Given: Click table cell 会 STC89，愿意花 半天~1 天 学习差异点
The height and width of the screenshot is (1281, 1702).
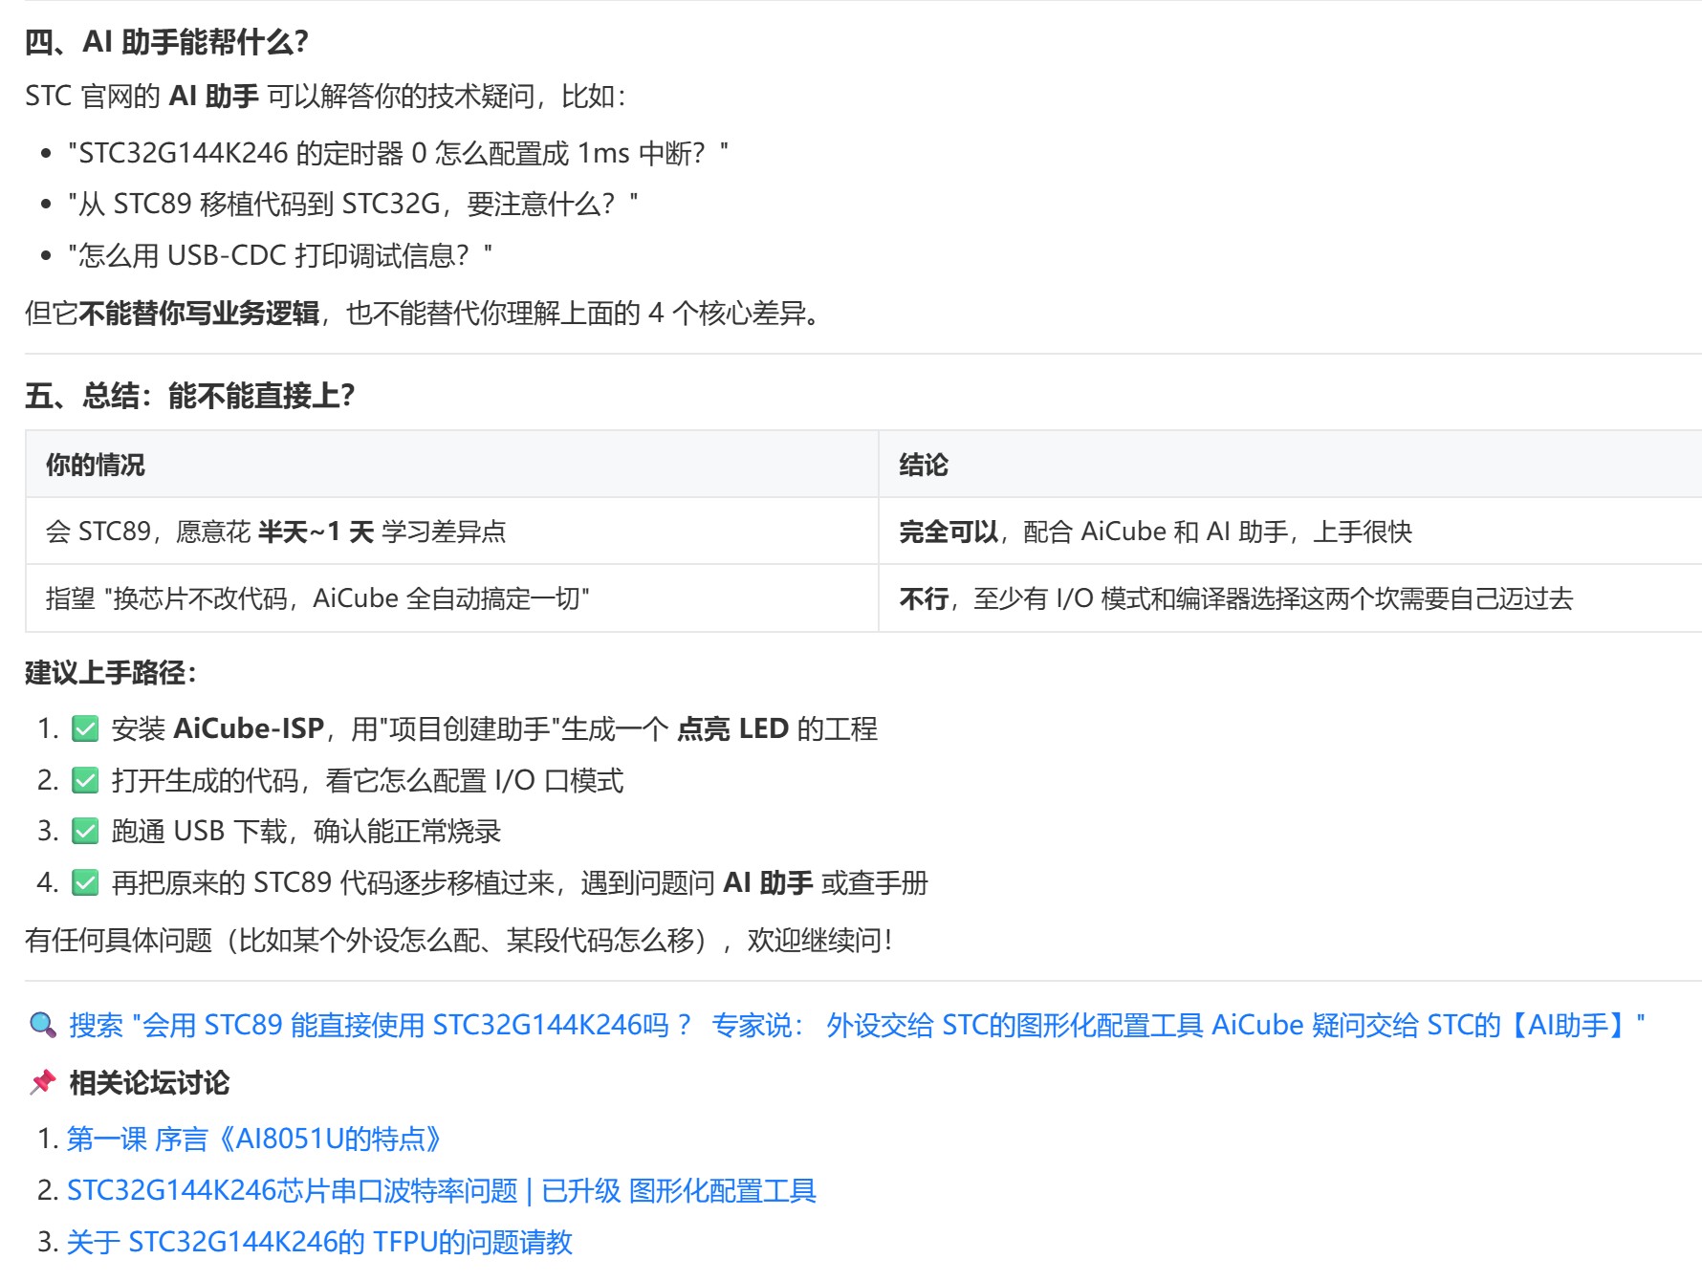Looking at the screenshot, I should click(452, 532).
